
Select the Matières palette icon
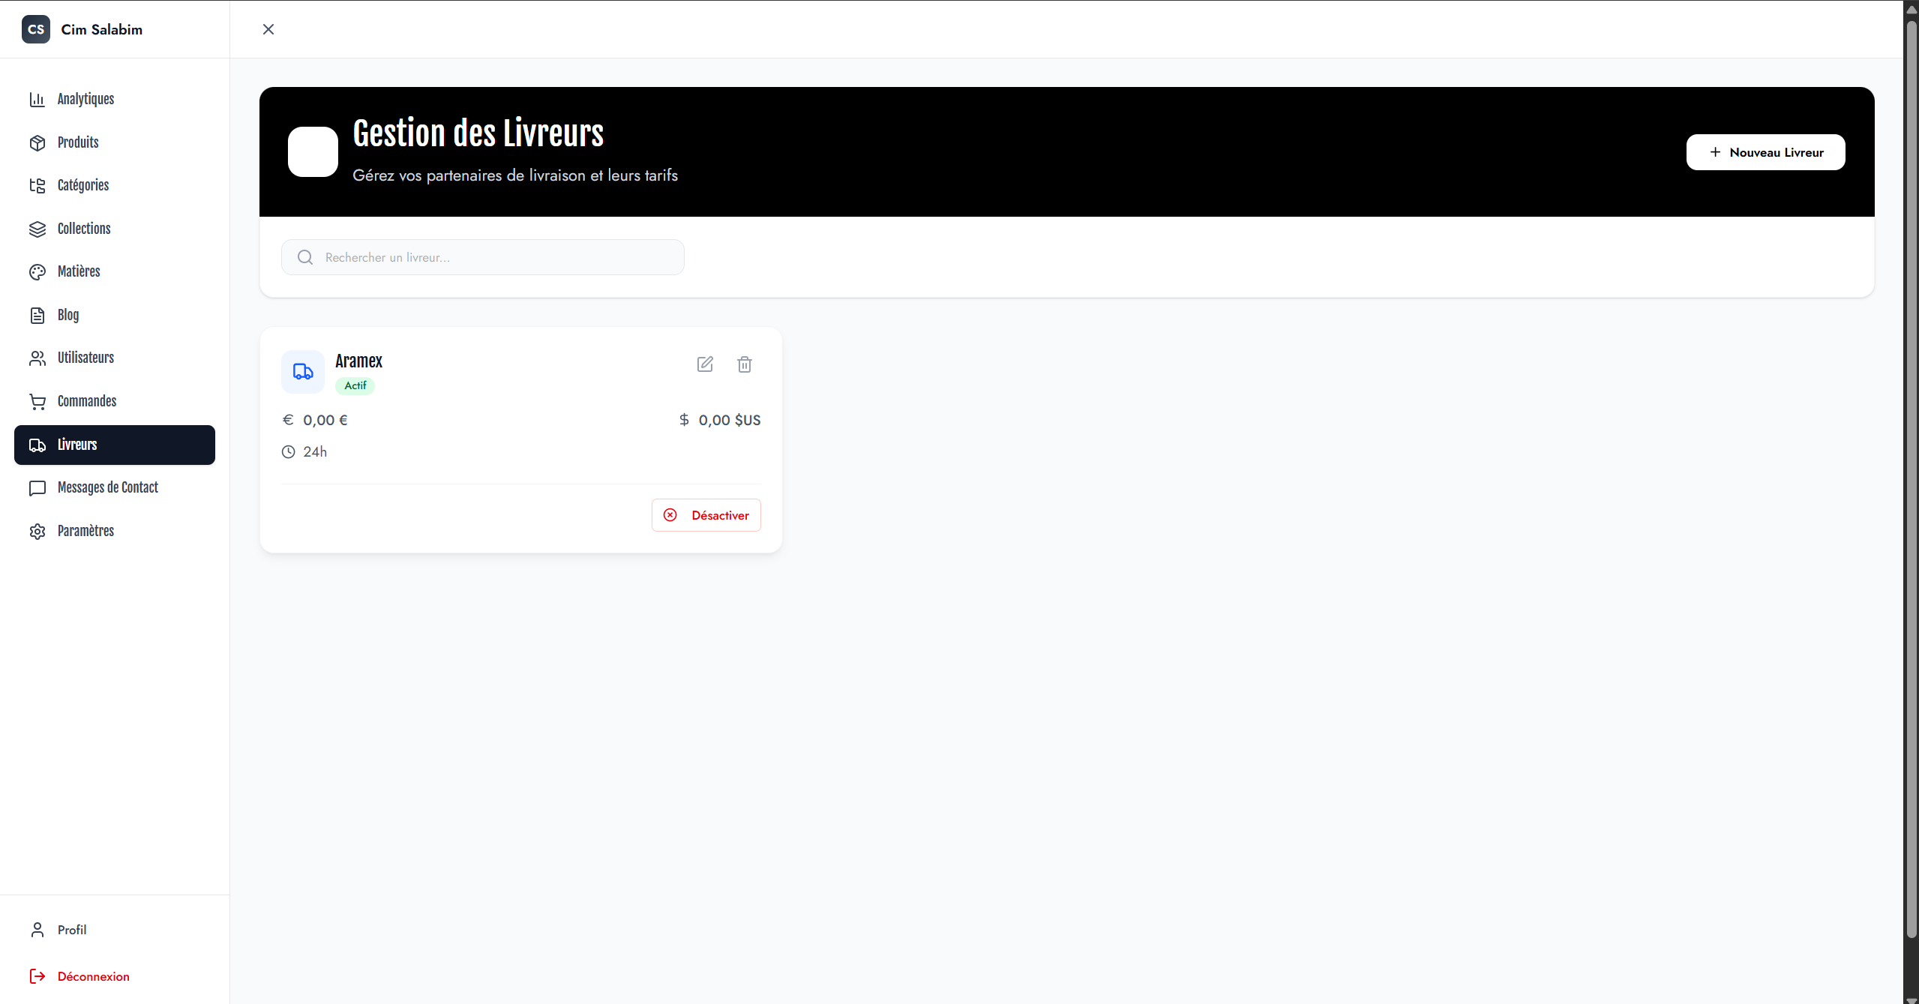click(37, 271)
